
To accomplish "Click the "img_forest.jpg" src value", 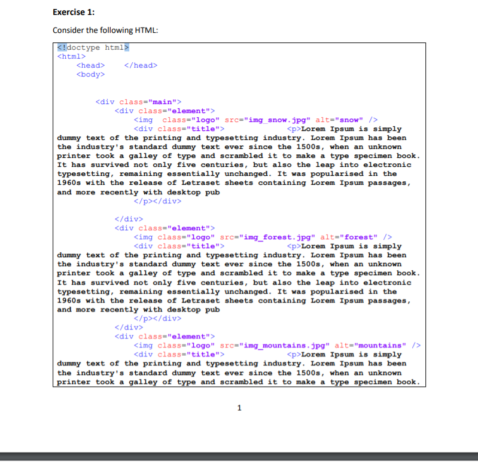I will (x=277, y=237).
